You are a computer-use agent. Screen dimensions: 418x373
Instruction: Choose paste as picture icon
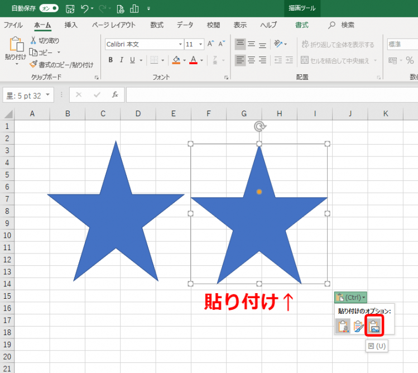coord(374,326)
